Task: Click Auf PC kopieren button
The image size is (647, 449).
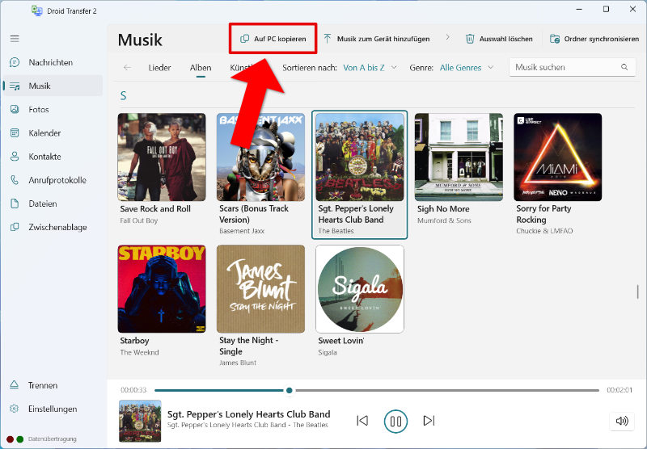Action: tap(273, 39)
